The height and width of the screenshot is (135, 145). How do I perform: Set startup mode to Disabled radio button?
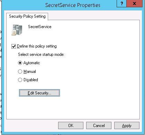[20, 80]
